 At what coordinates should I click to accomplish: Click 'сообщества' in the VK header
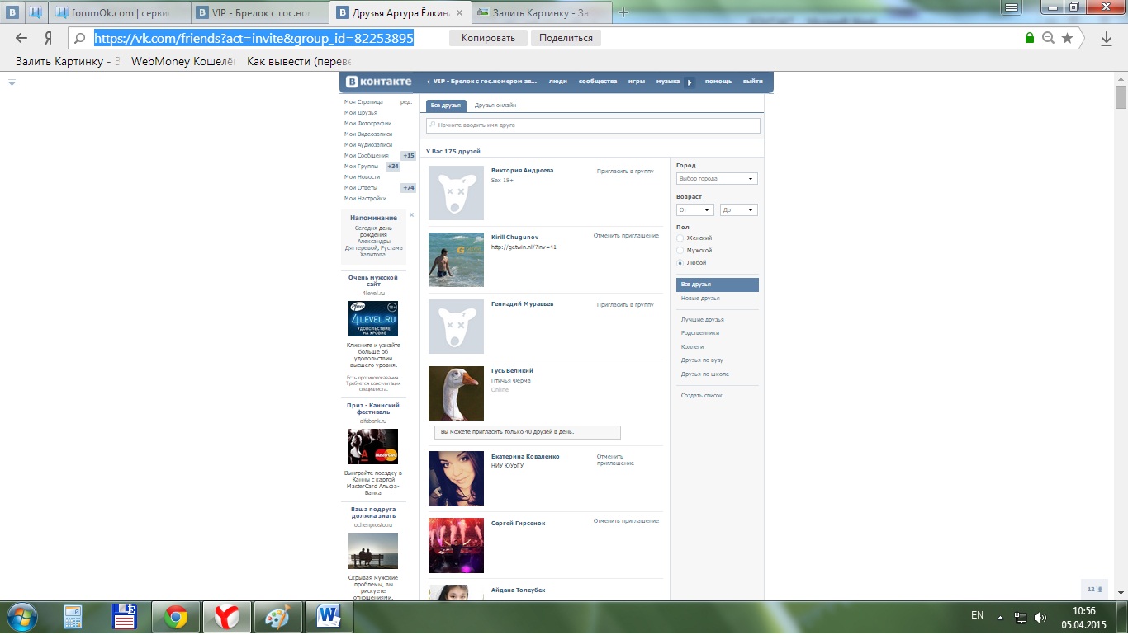598,82
